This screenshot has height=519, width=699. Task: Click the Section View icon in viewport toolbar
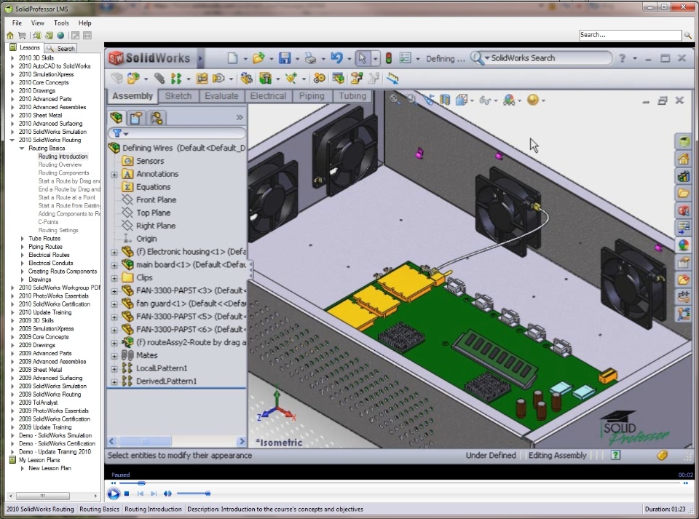tap(445, 100)
